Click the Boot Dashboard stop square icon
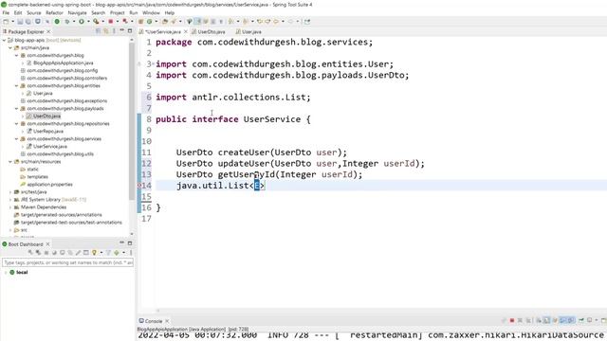 pyautogui.click(x=46, y=253)
